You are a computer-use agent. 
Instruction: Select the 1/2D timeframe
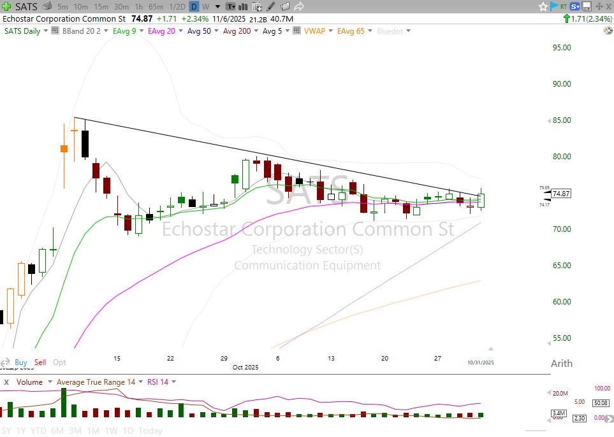177,6
